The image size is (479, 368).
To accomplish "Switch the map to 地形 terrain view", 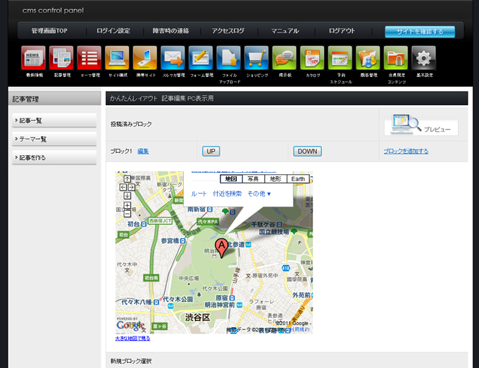I will (x=275, y=180).
